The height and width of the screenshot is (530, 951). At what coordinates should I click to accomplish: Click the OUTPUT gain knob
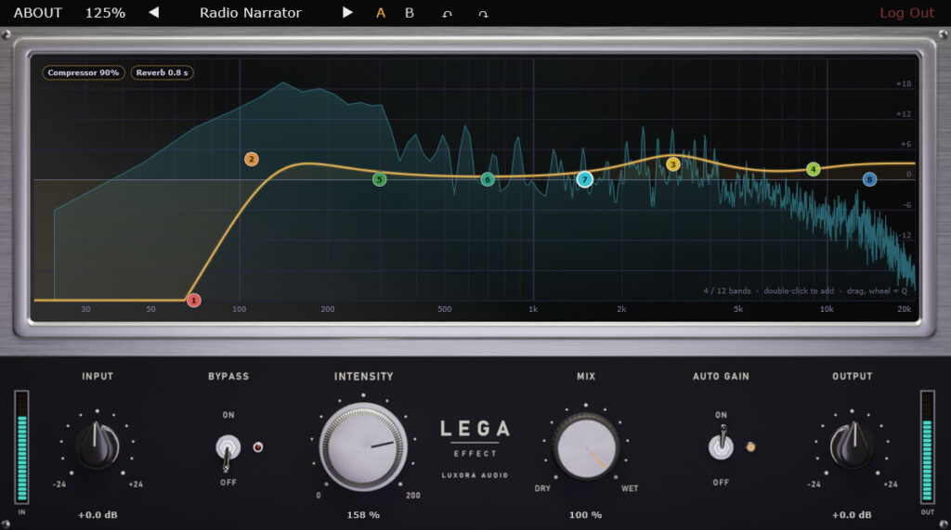click(x=852, y=446)
